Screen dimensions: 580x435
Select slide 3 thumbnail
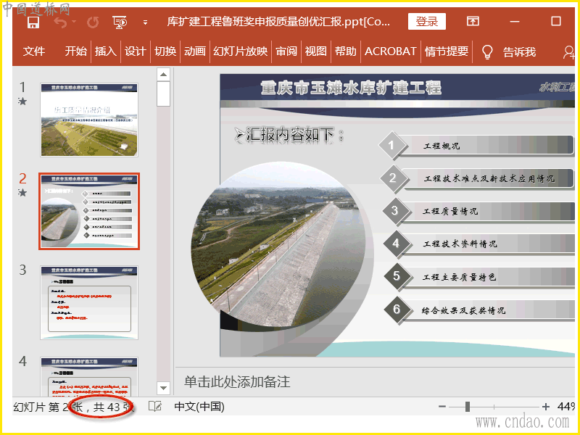tap(89, 302)
